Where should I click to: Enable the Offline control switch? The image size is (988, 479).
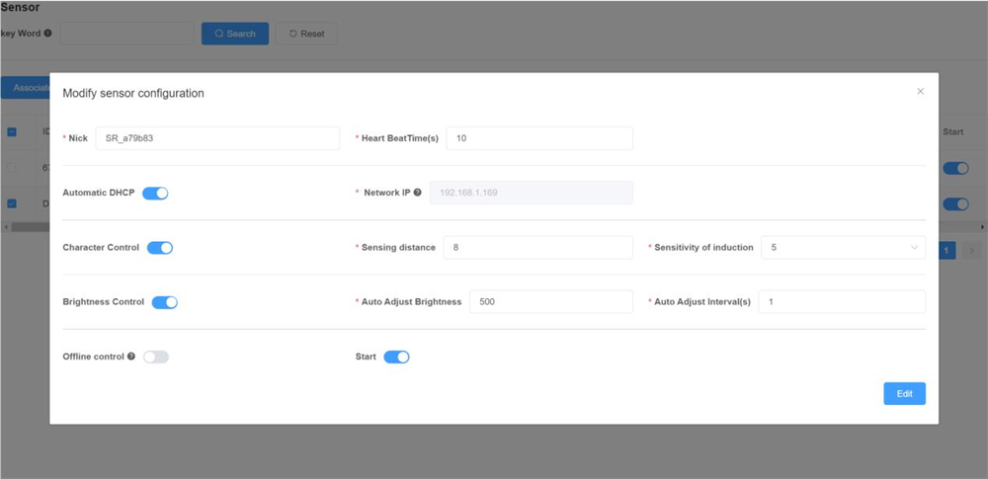click(156, 357)
